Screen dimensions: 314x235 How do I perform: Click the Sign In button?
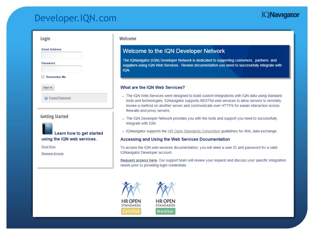[x=48, y=87]
